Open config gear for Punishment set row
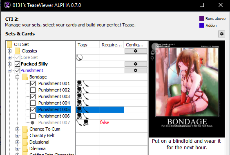This screenshot has width=230, height=155. tap(136, 70)
